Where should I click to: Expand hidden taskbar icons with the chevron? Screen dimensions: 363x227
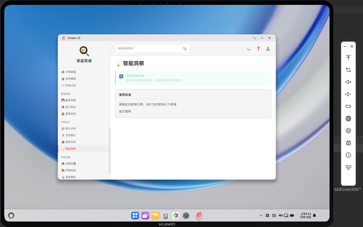(x=261, y=215)
